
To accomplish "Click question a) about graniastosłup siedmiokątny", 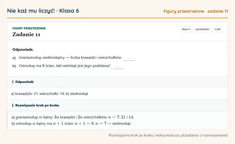I will click(x=70, y=58).
